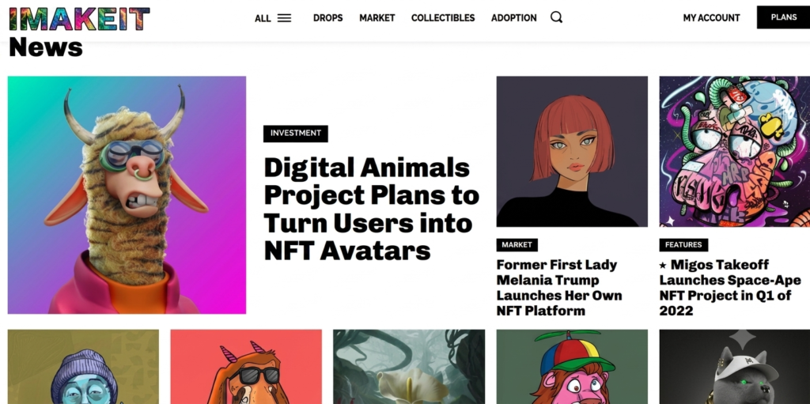Select ADOPTION in the navigation bar

pyautogui.click(x=514, y=18)
